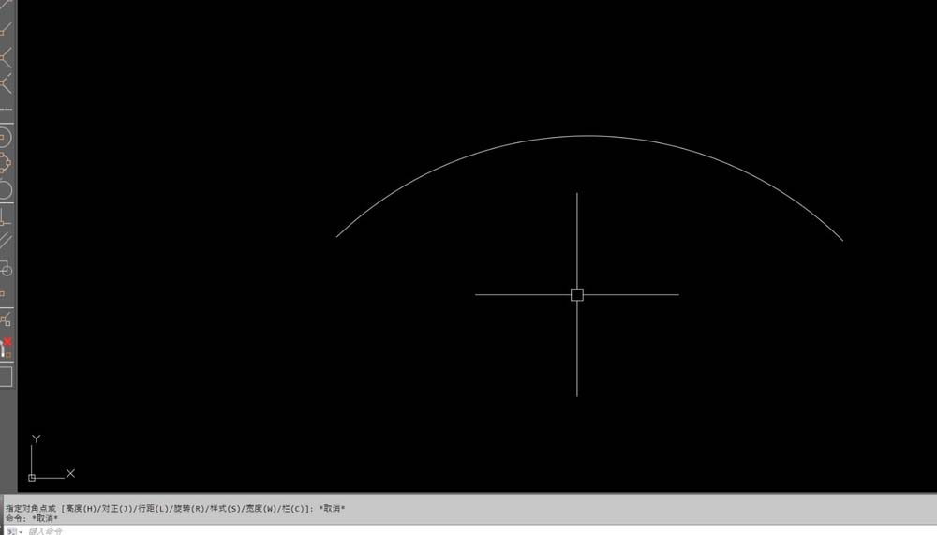Select the Snap to Quadrant icon
This screenshot has height=535, width=937.
tap(6, 163)
